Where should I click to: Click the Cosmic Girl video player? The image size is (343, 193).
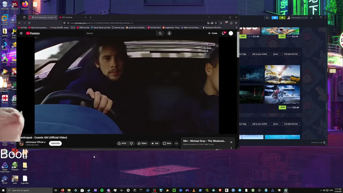[127, 85]
